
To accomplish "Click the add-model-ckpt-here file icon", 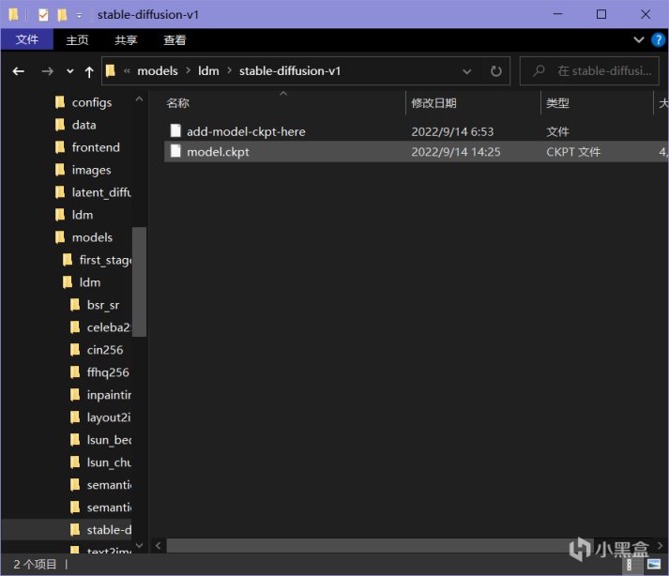I will 175,130.
